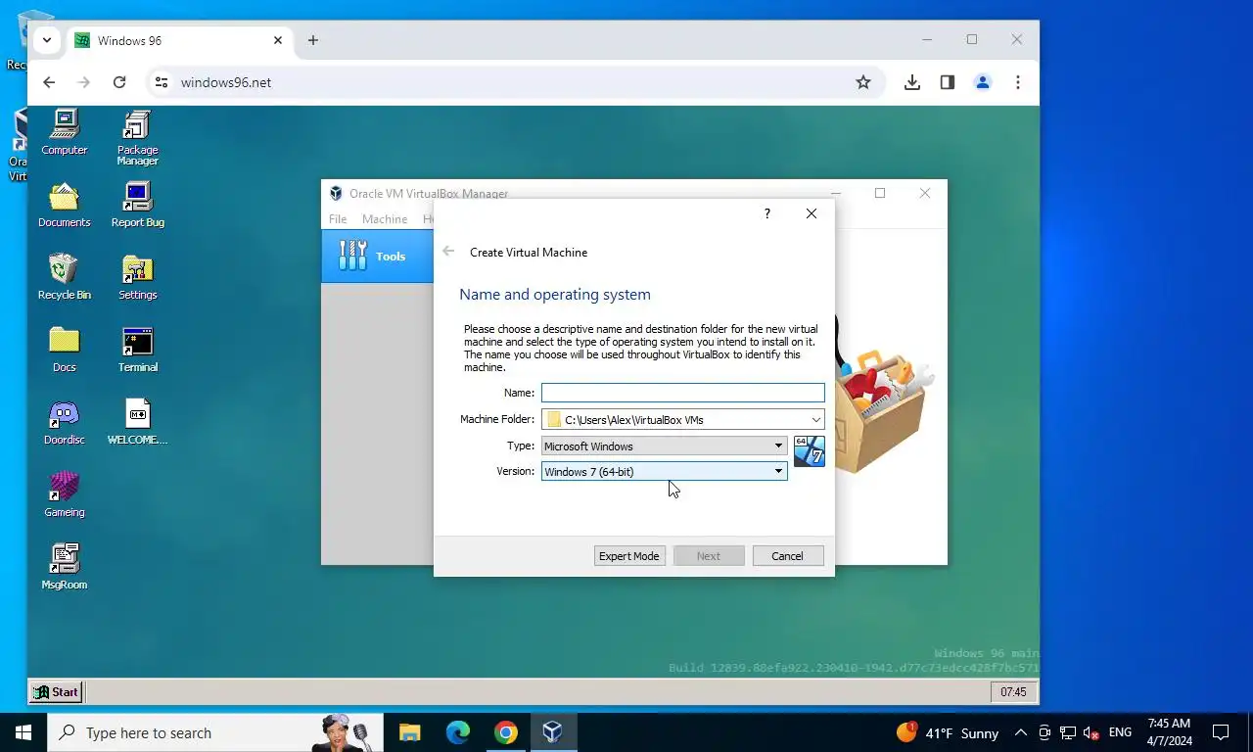1253x752 pixels.
Task: Open Chrome from the Windows taskbar
Action: tap(505, 732)
